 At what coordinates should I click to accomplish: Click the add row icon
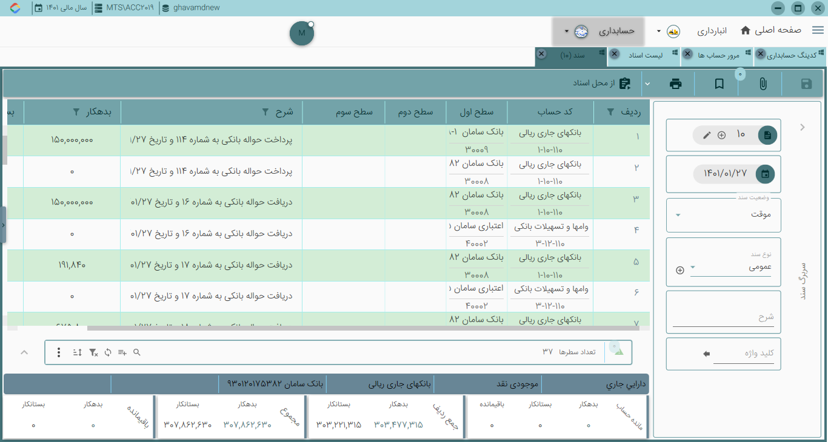pos(122,352)
